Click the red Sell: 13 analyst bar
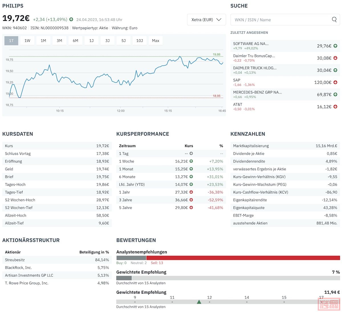342x312 pixels. click(x=243, y=258)
